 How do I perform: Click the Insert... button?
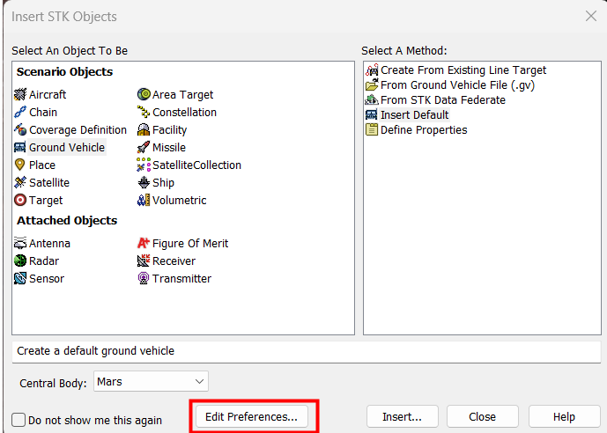pyautogui.click(x=403, y=417)
